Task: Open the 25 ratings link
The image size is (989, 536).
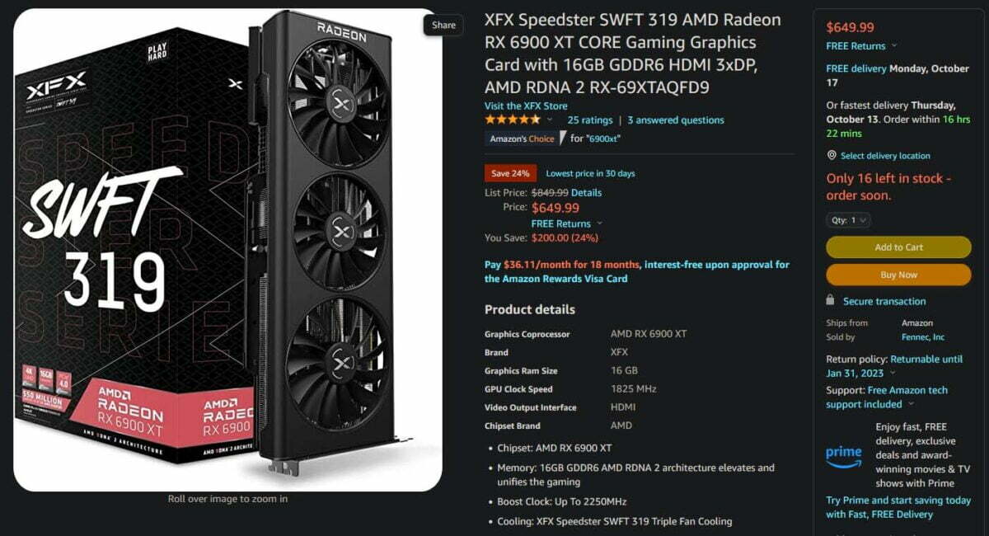Action: [x=590, y=120]
